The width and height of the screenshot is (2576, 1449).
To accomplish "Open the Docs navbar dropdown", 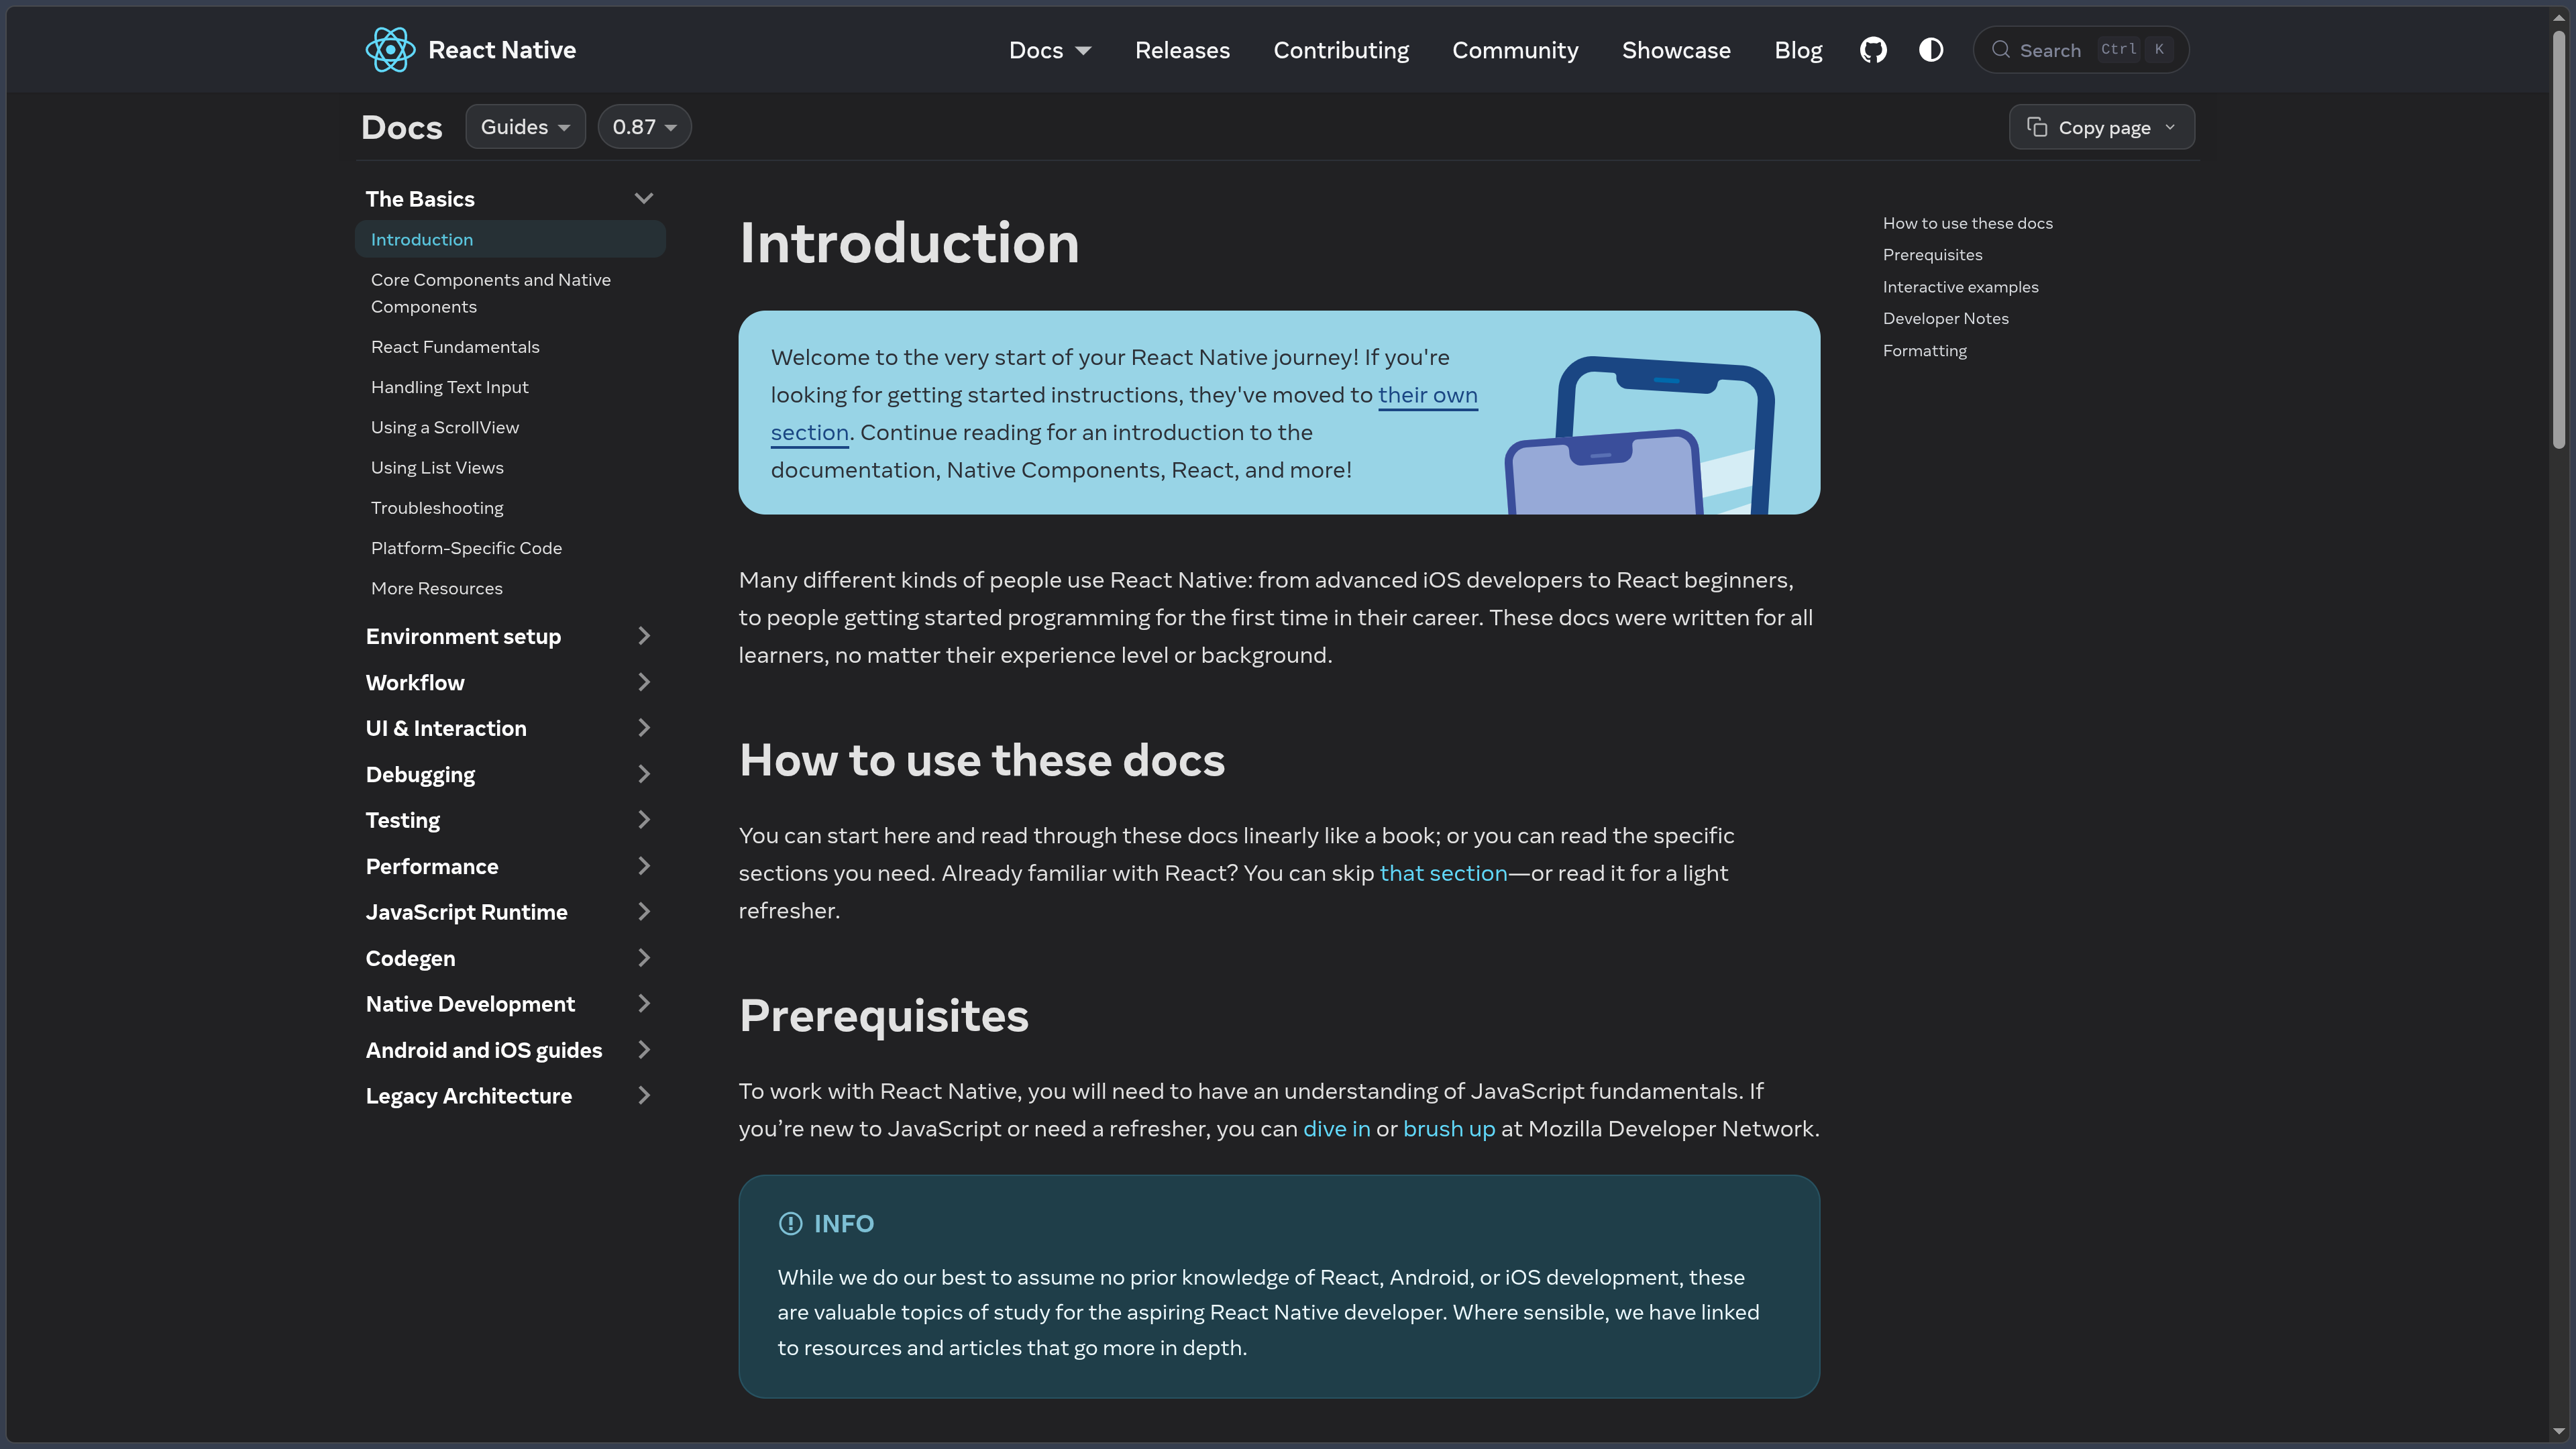I will tap(1049, 50).
